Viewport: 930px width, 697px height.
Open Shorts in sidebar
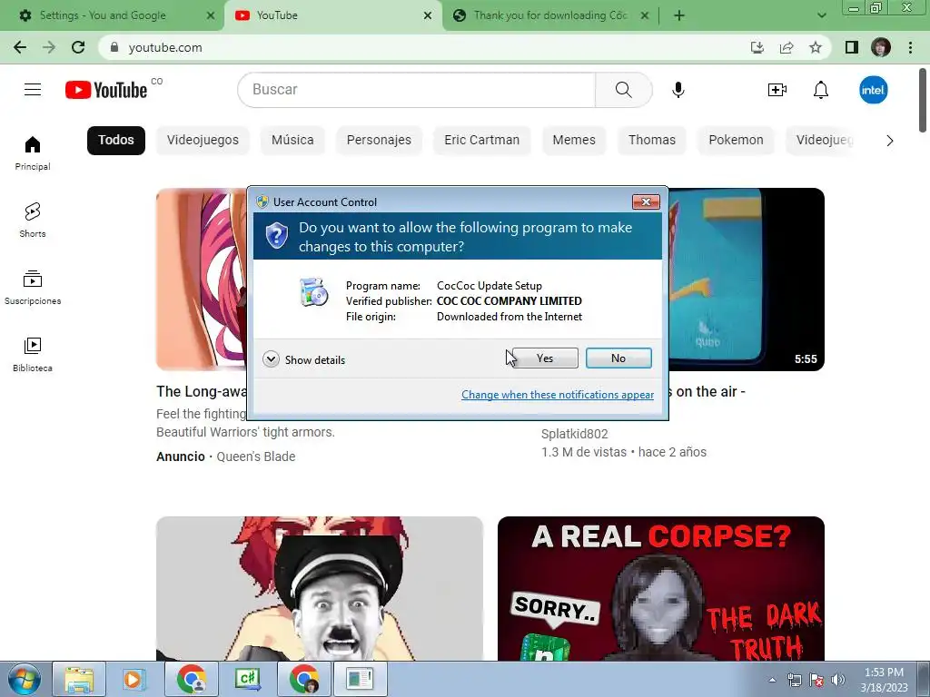(33, 220)
